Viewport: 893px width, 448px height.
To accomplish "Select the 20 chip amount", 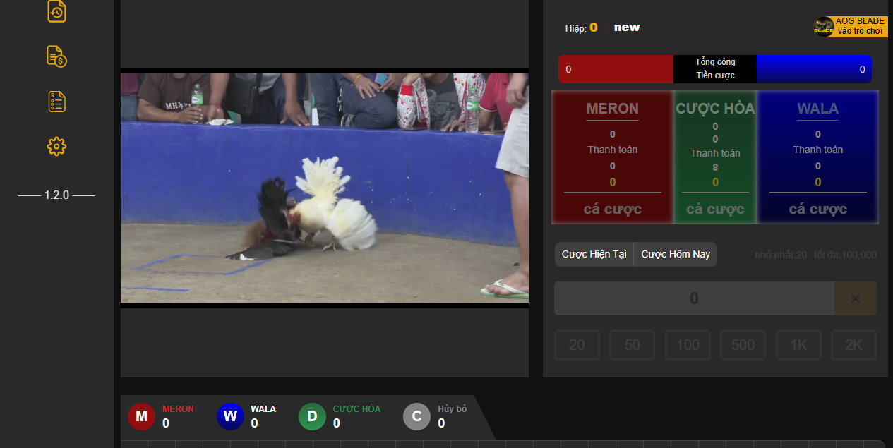I will tap(577, 345).
